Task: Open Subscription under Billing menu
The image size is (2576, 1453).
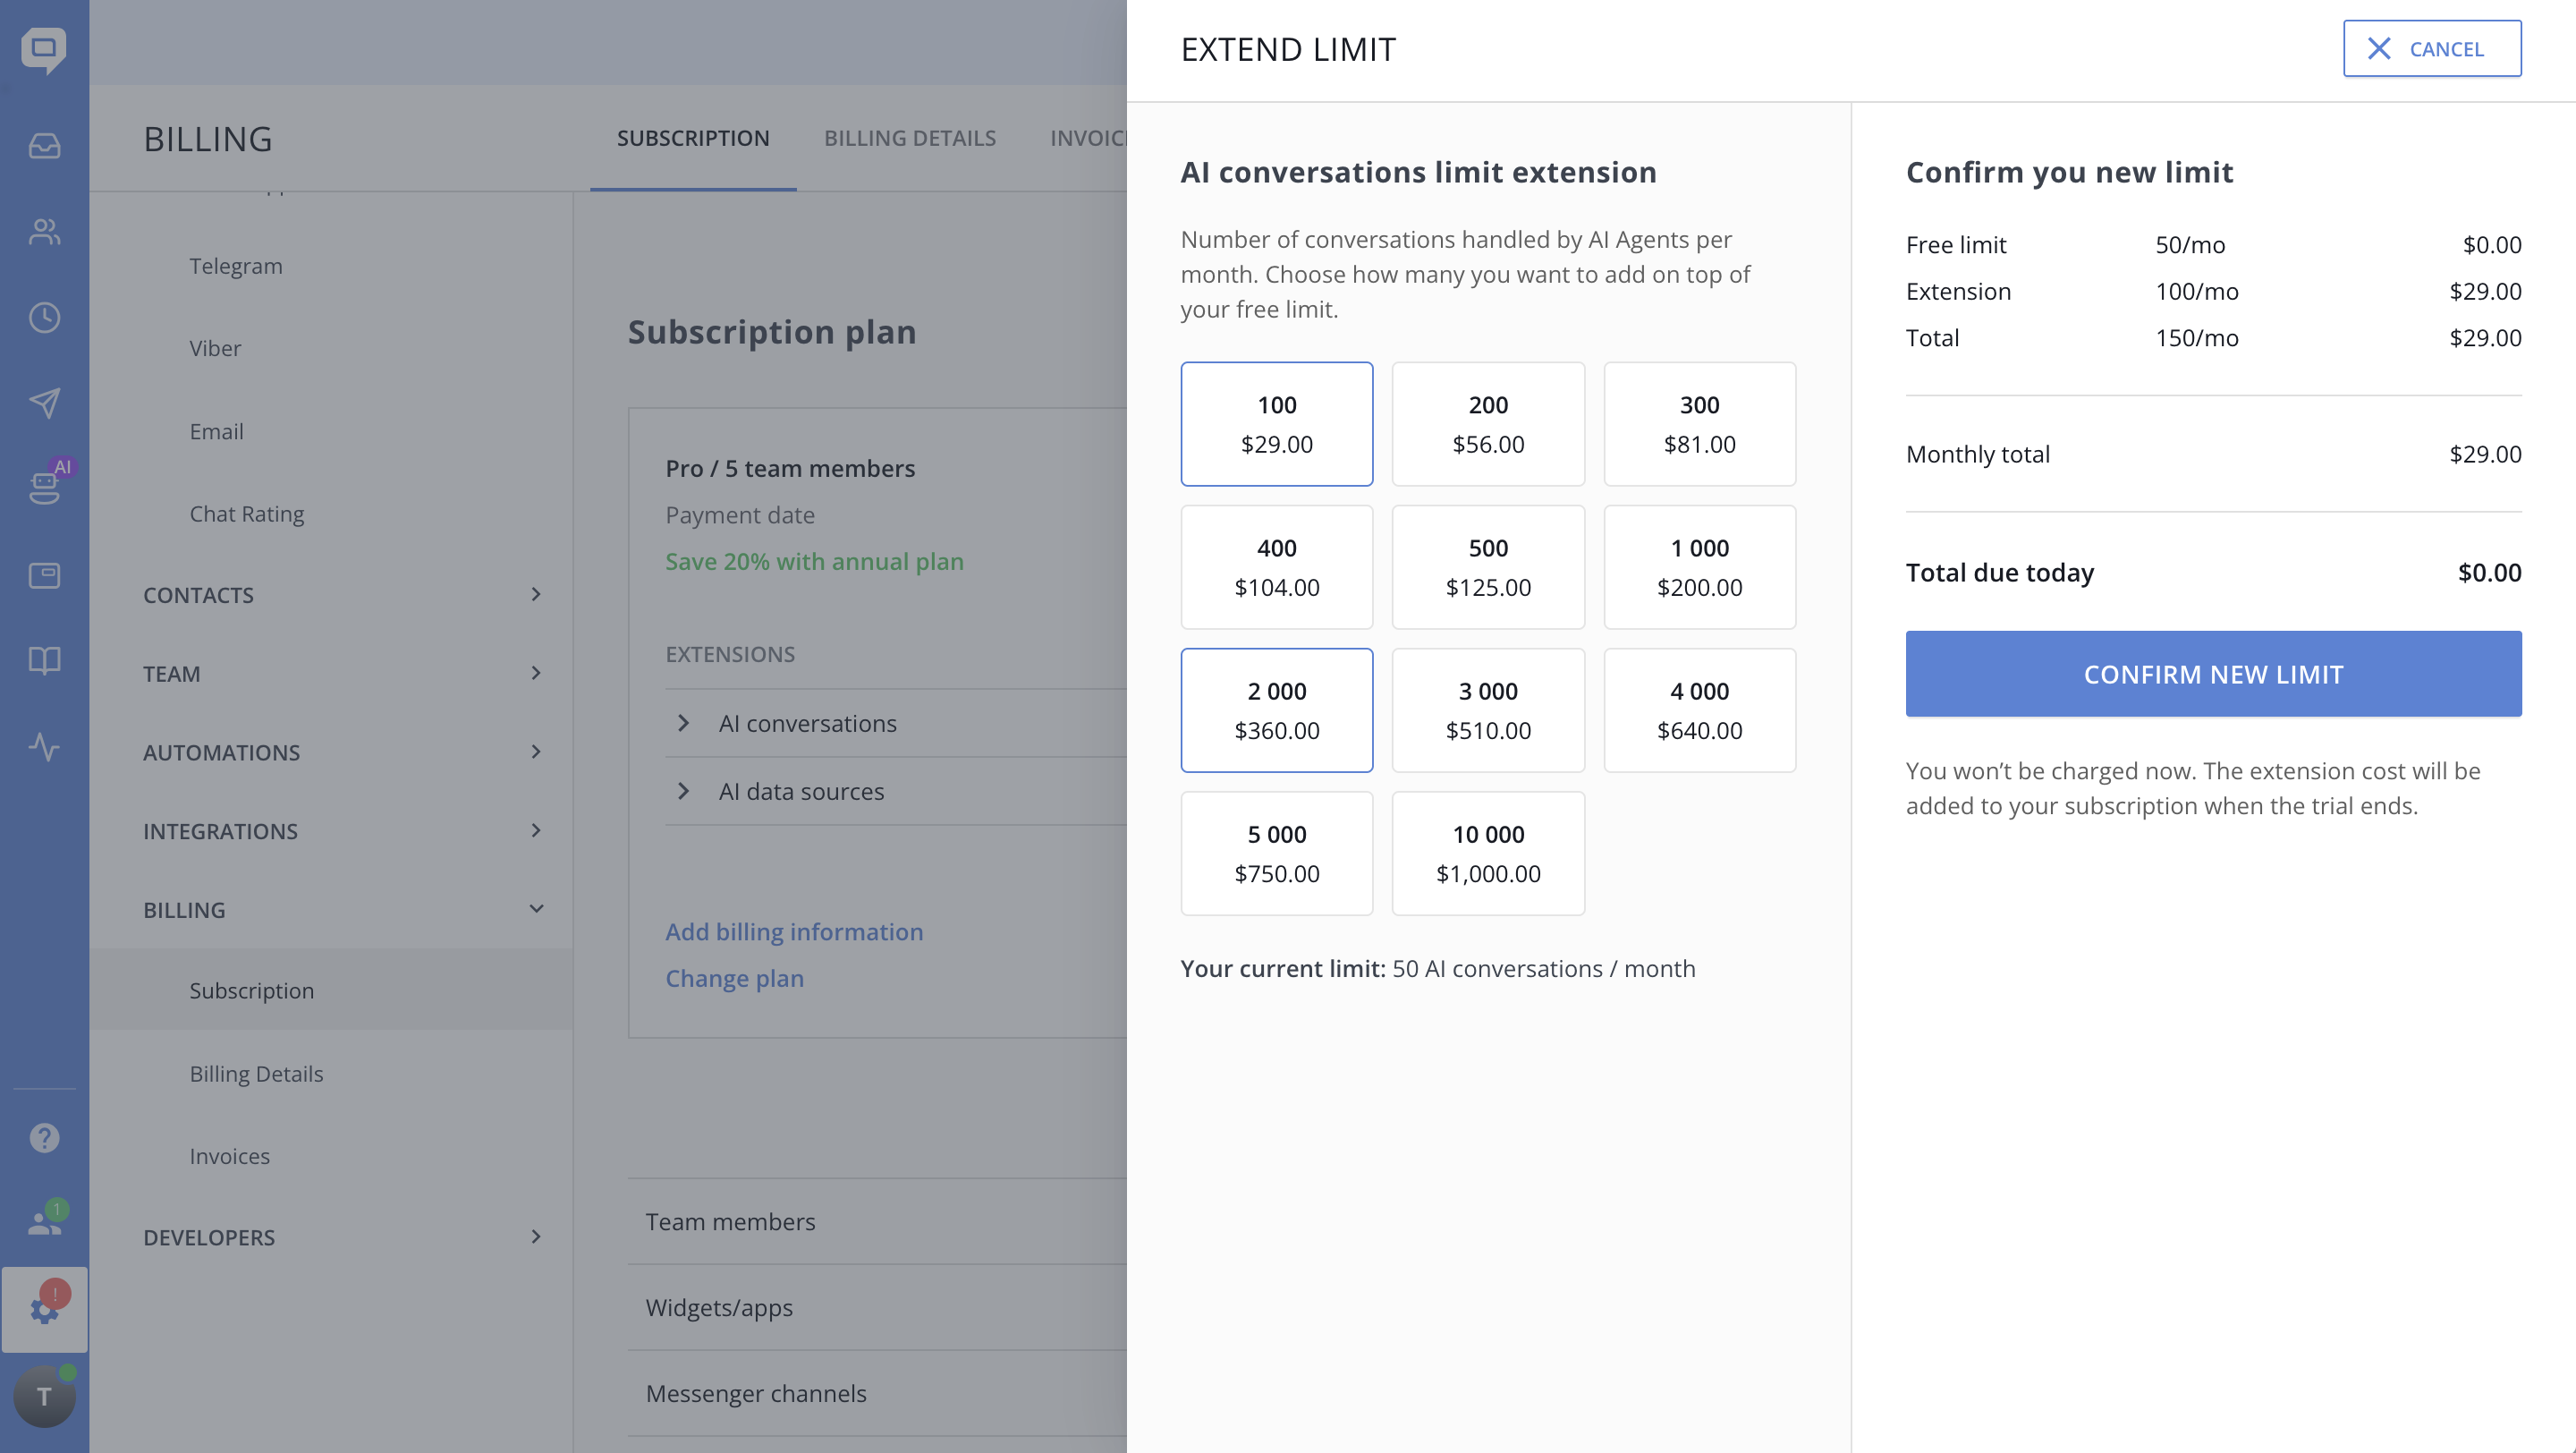Action: pyautogui.click(x=331, y=990)
